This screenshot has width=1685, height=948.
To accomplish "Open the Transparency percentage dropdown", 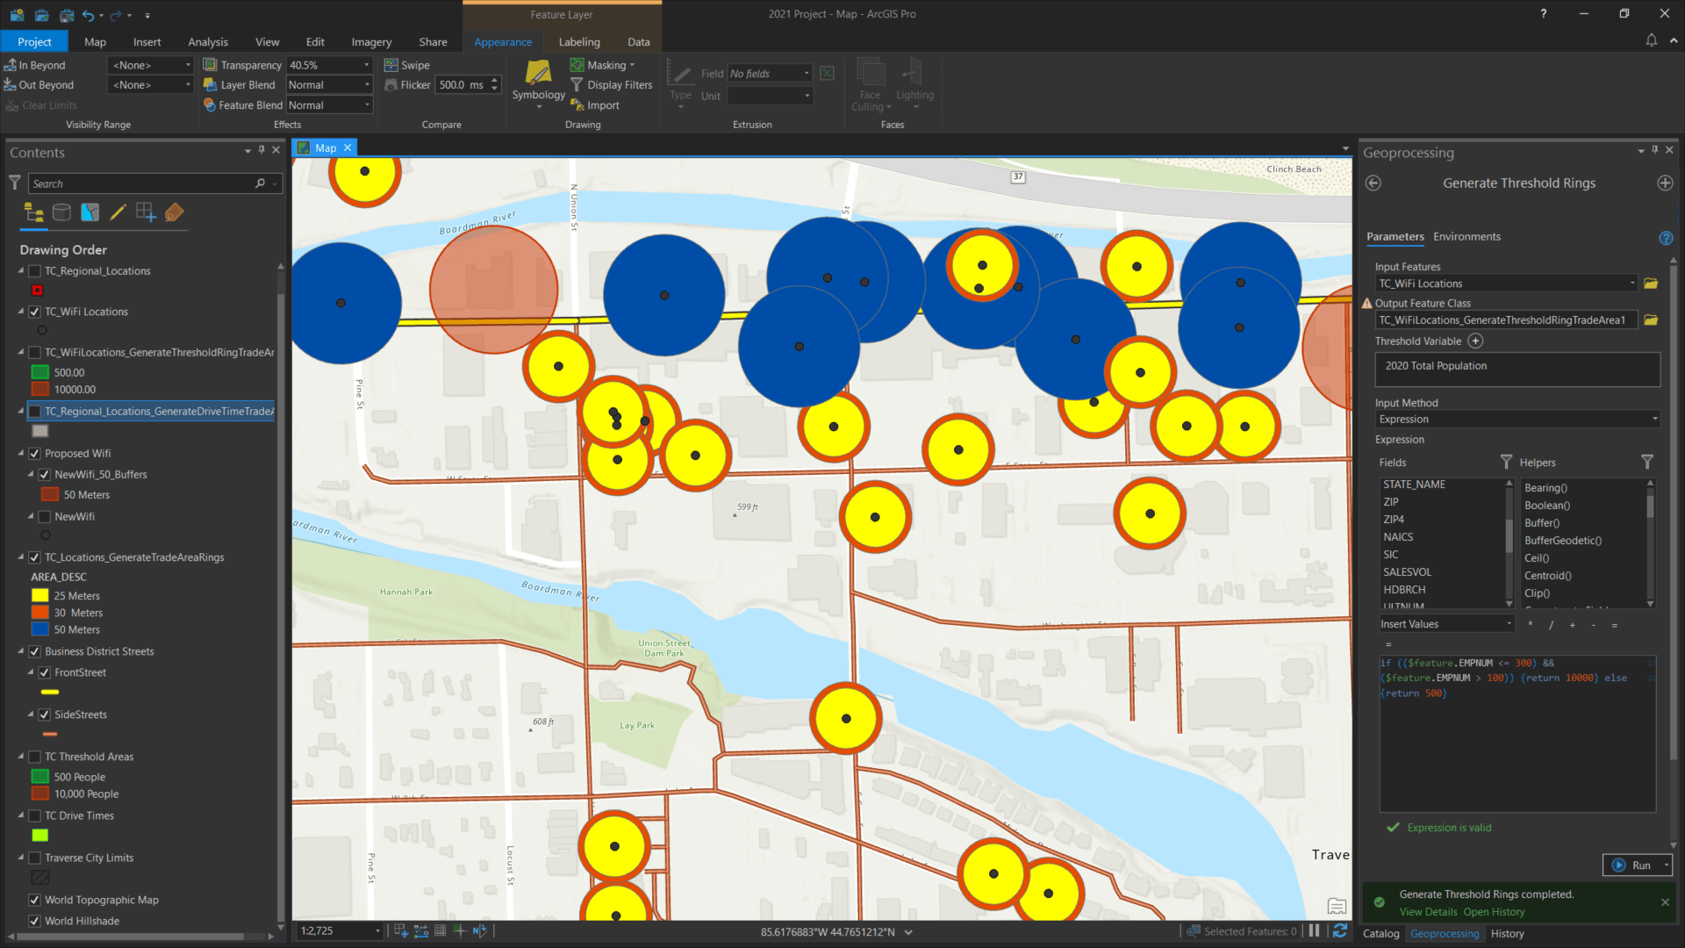I will [366, 64].
